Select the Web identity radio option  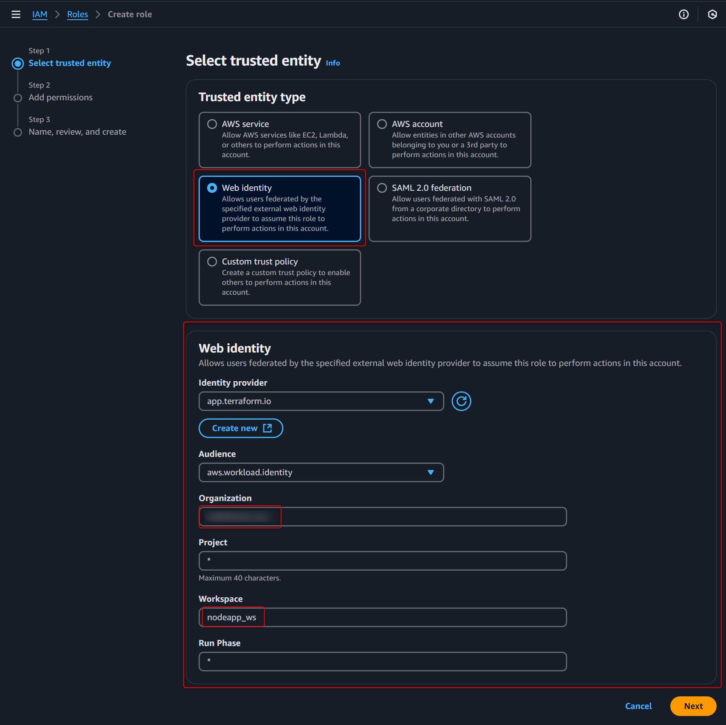(212, 188)
